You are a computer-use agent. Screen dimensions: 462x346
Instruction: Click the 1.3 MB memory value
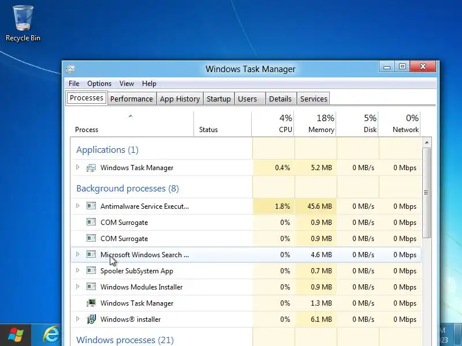[321, 303]
